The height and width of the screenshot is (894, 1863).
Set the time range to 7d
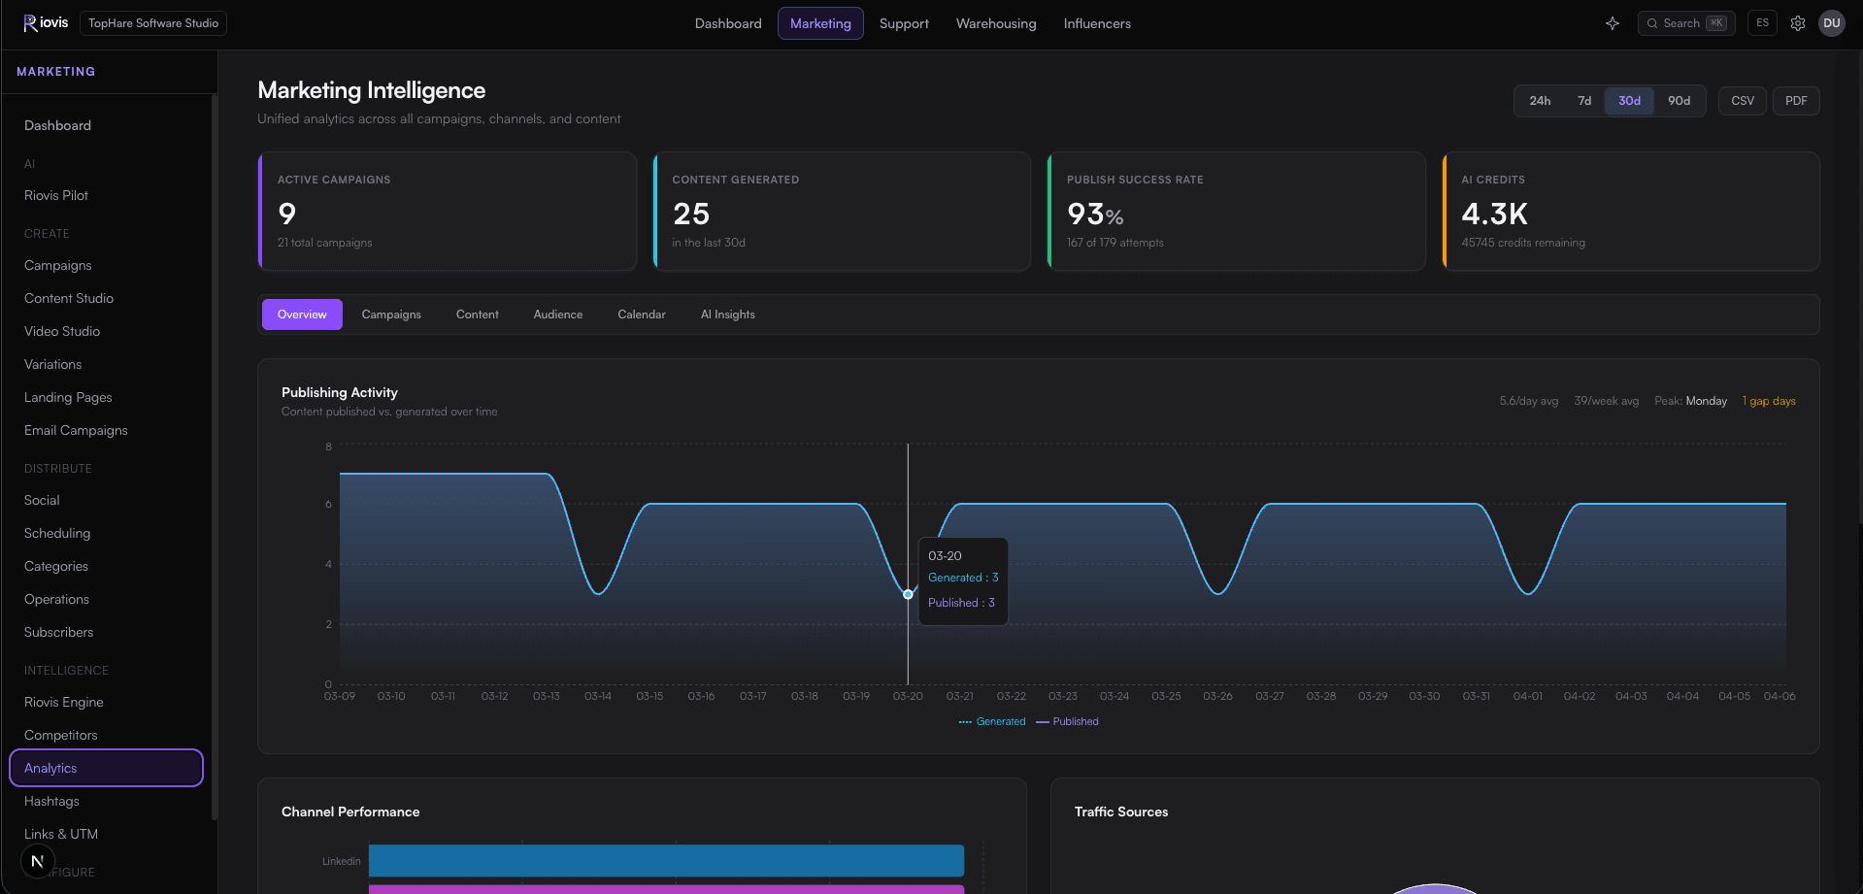coord(1584,101)
